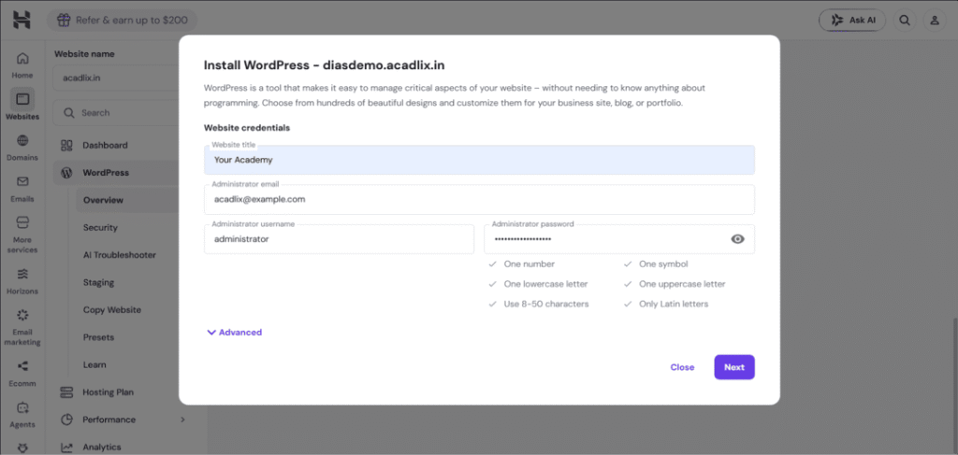This screenshot has height=455, width=958.
Task: Open the AI Troubleshooter menu item
Action: click(119, 255)
